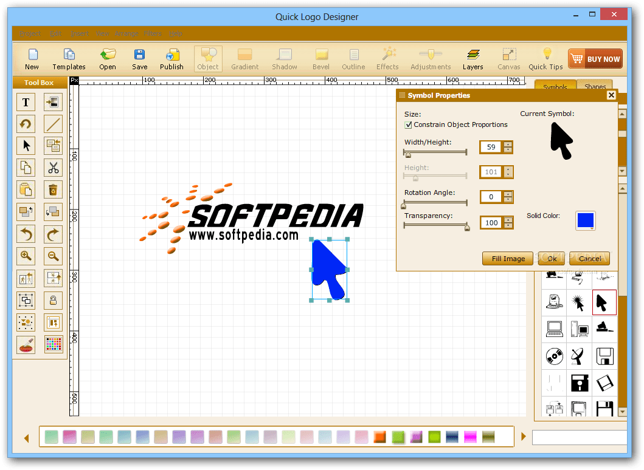Viewport: 644px width, 470px height.
Task: Click the Transparency slider handle
Action: pyautogui.click(x=467, y=228)
